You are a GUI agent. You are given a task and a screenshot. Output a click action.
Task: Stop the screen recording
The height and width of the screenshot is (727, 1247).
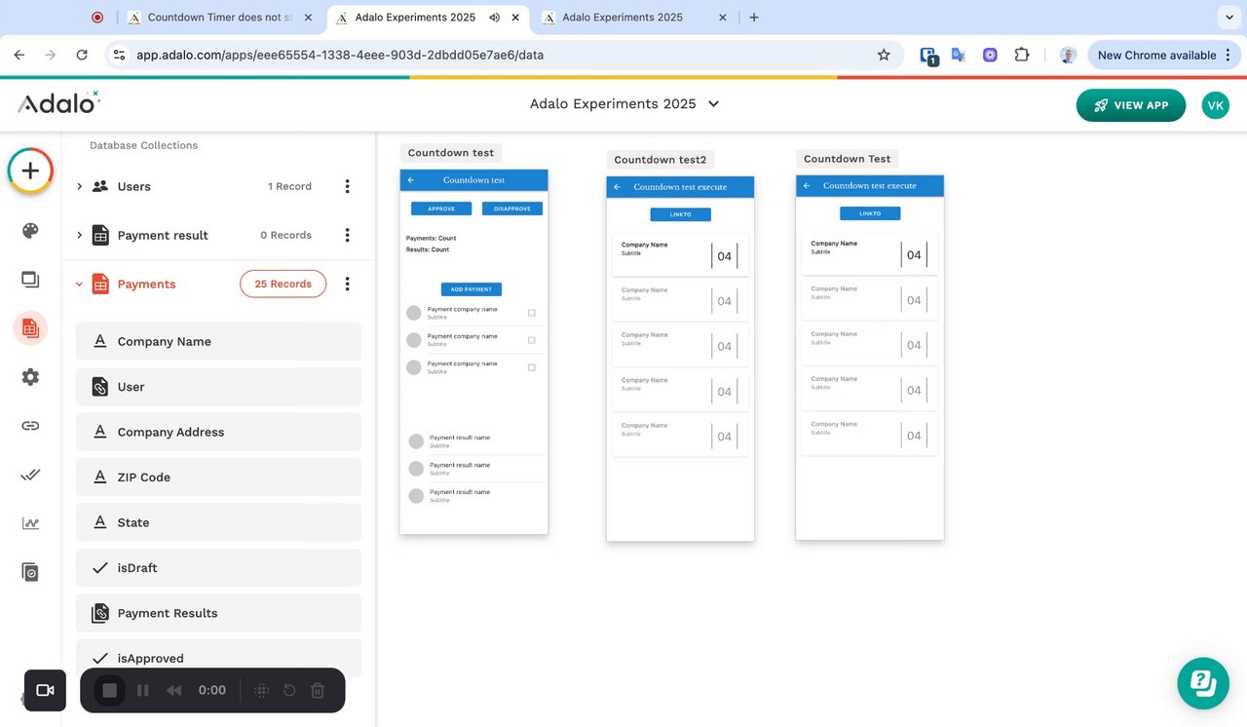point(110,690)
